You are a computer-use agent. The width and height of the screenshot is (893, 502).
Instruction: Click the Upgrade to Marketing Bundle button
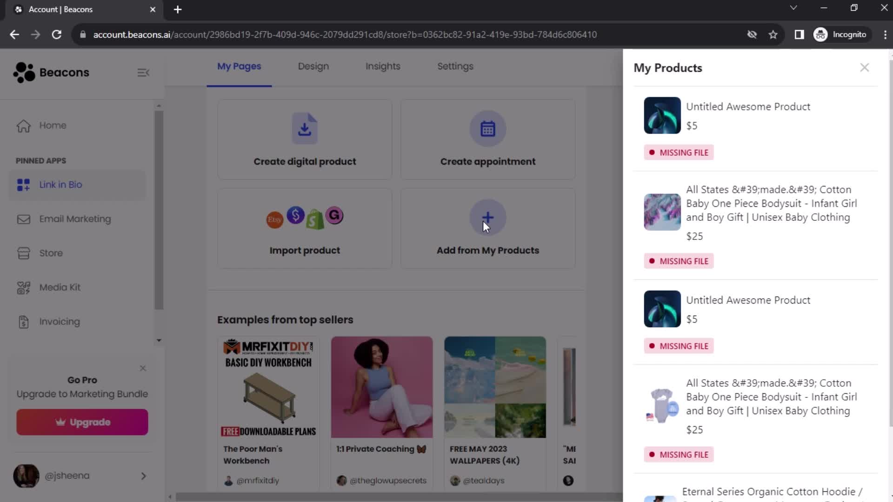82,422
